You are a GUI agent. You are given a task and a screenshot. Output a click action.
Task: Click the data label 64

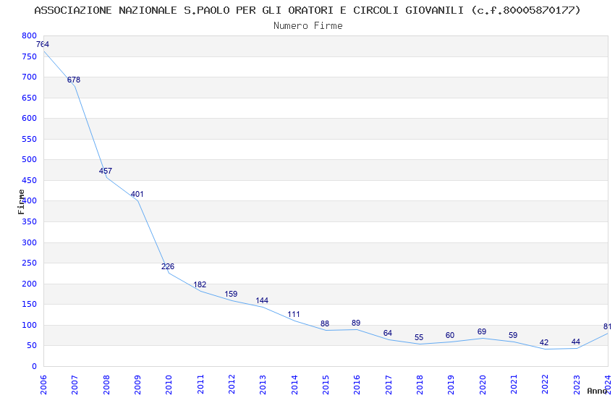[x=388, y=334]
